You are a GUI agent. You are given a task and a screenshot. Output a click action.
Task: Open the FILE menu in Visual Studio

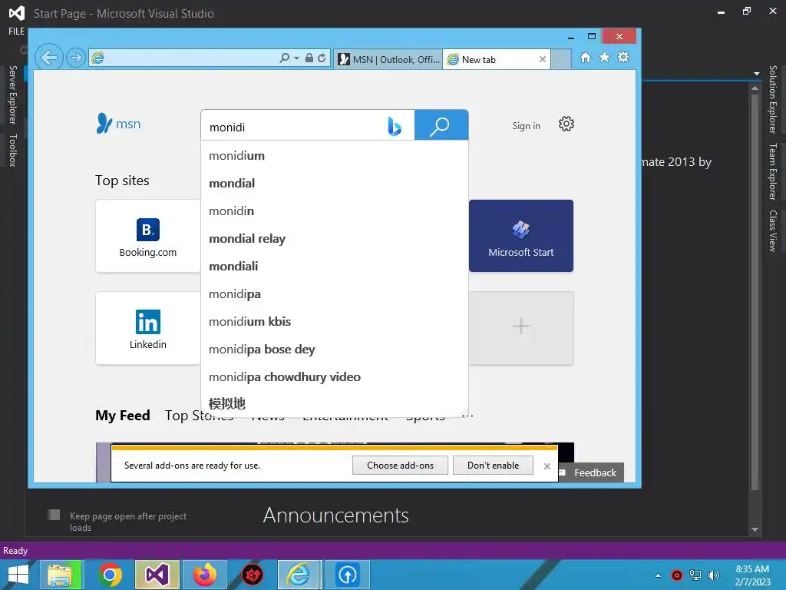17,31
